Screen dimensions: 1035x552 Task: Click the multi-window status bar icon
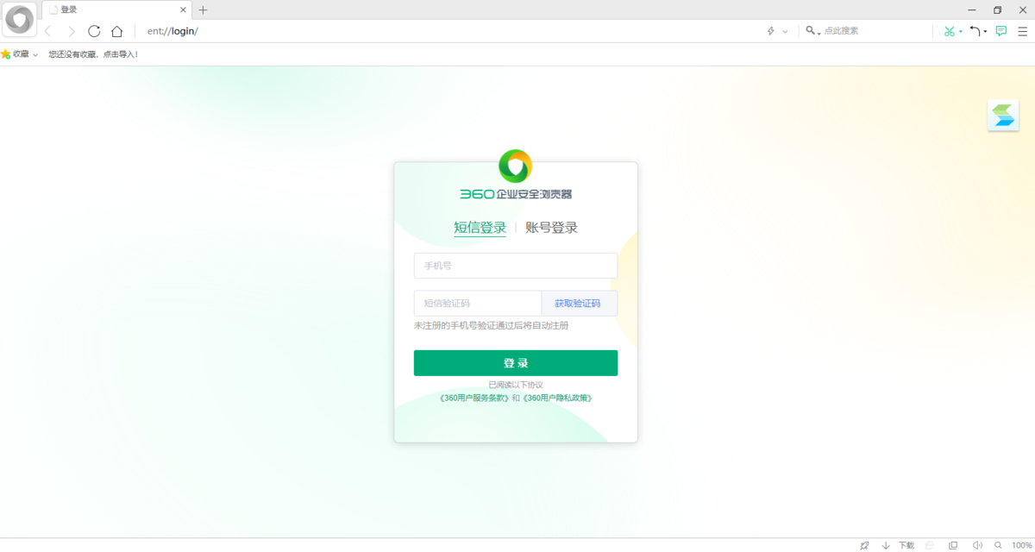953,545
